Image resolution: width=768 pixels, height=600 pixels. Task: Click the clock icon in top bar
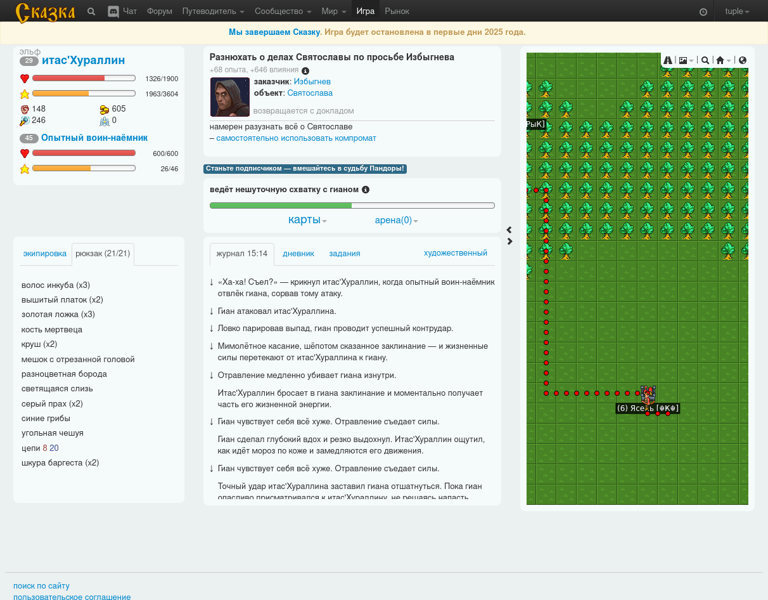tap(703, 12)
